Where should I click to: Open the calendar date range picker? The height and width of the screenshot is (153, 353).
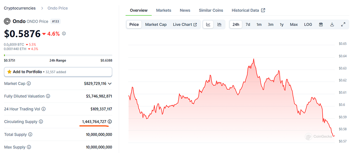coord(321,25)
